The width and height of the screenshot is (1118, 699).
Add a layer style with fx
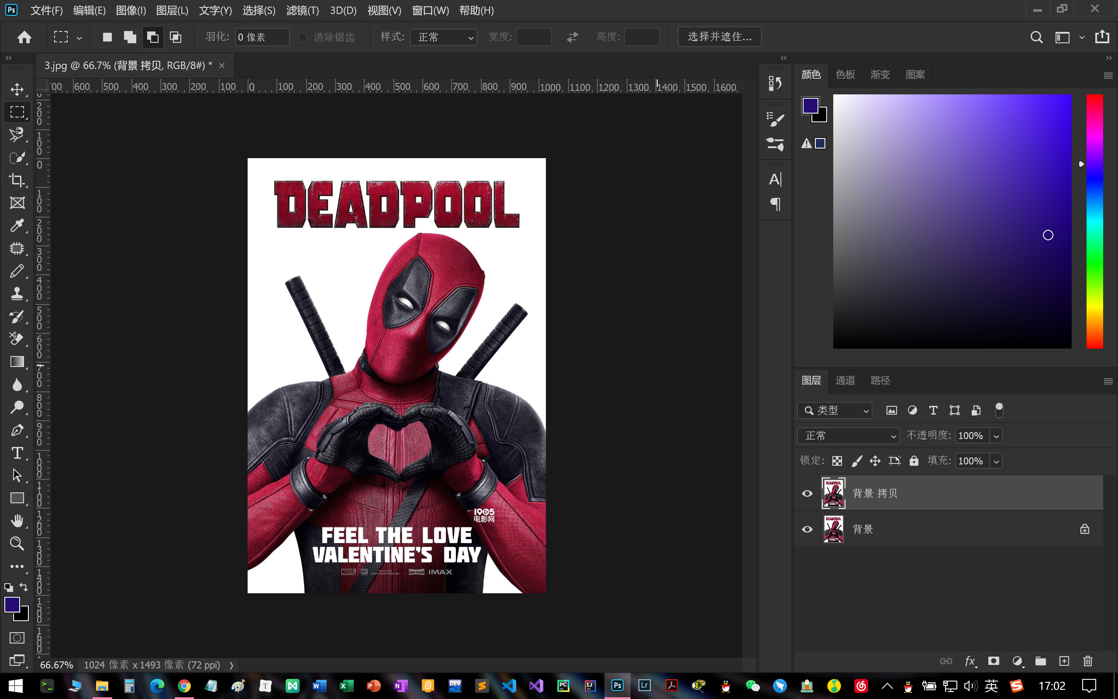(x=970, y=661)
